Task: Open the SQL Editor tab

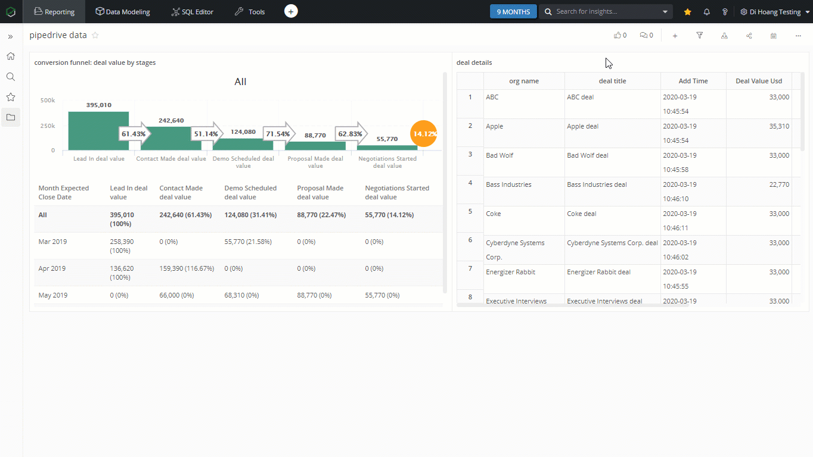Action: [x=193, y=12]
